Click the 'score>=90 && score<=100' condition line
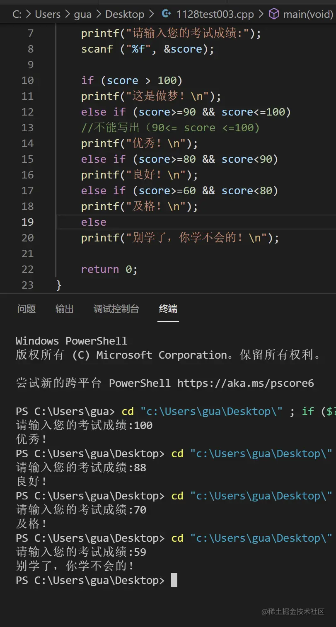The height and width of the screenshot is (627, 336). click(186, 112)
